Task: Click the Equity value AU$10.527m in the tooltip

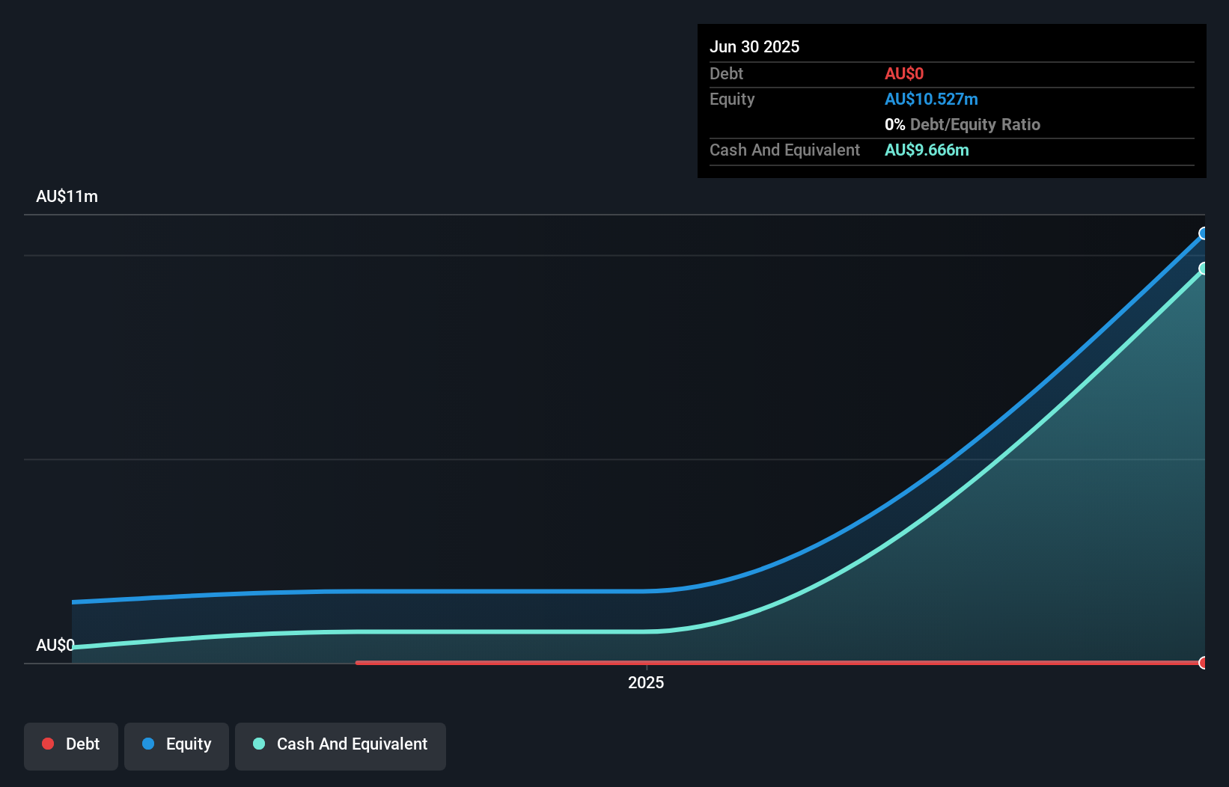Action: pos(931,99)
